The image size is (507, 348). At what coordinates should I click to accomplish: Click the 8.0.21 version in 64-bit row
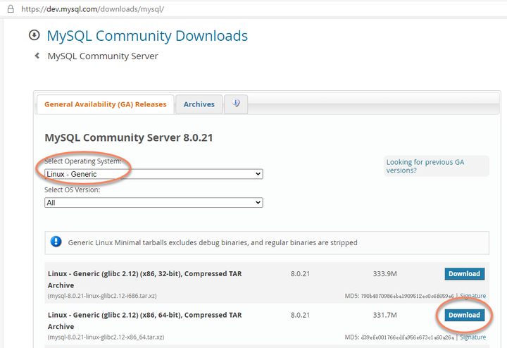pyautogui.click(x=300, y=315)
